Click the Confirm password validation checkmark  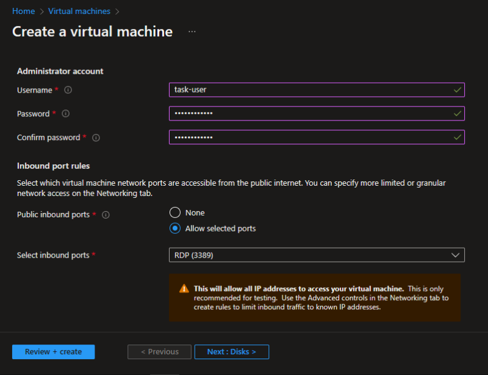(x=456, y=137)
